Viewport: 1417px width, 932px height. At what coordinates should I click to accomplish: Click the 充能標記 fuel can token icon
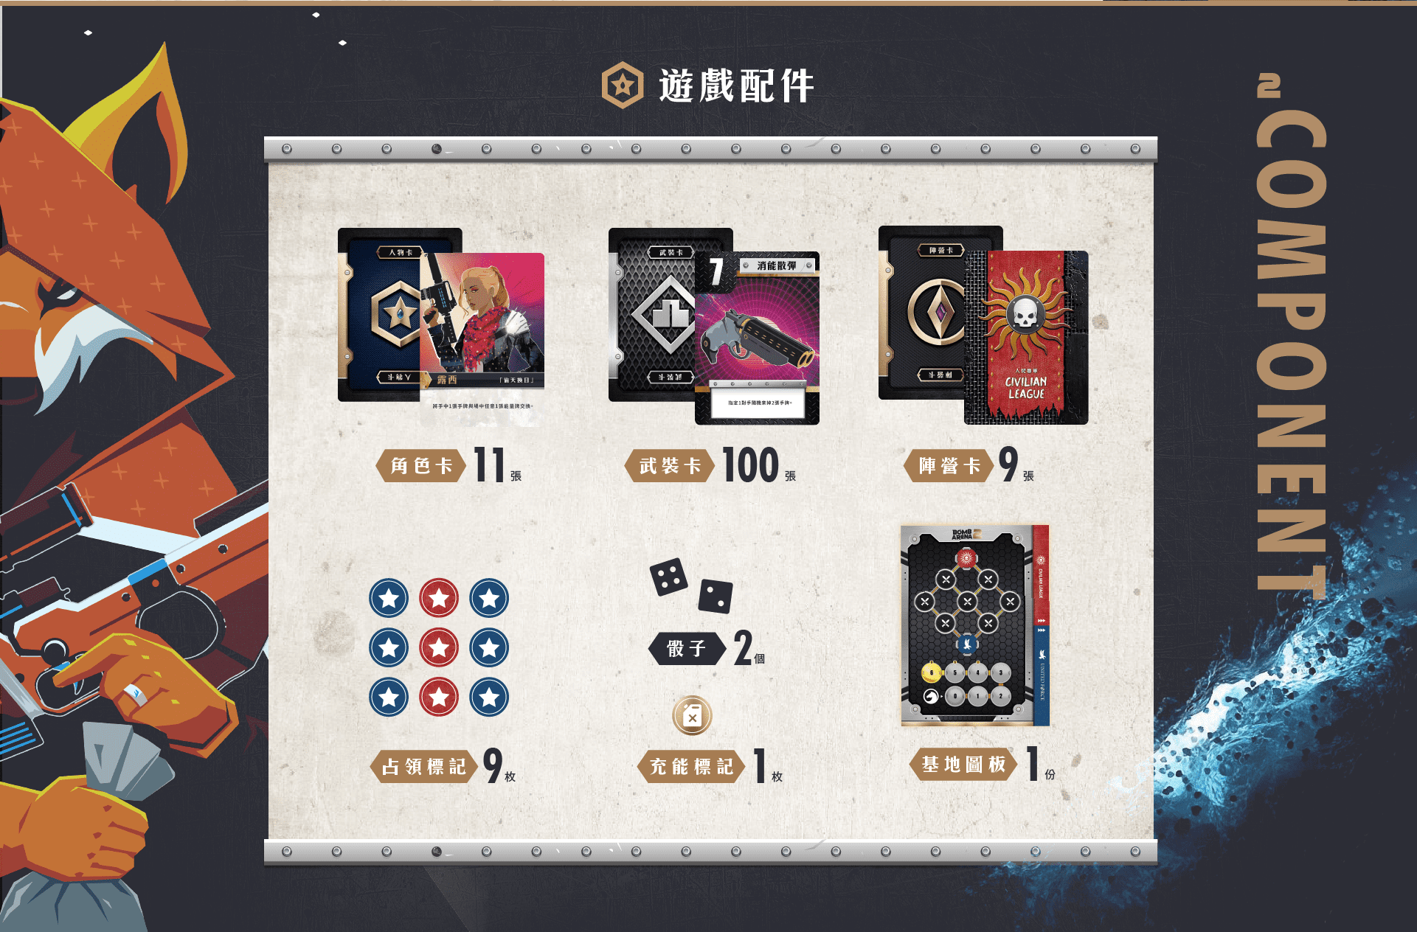coord(692,715)
